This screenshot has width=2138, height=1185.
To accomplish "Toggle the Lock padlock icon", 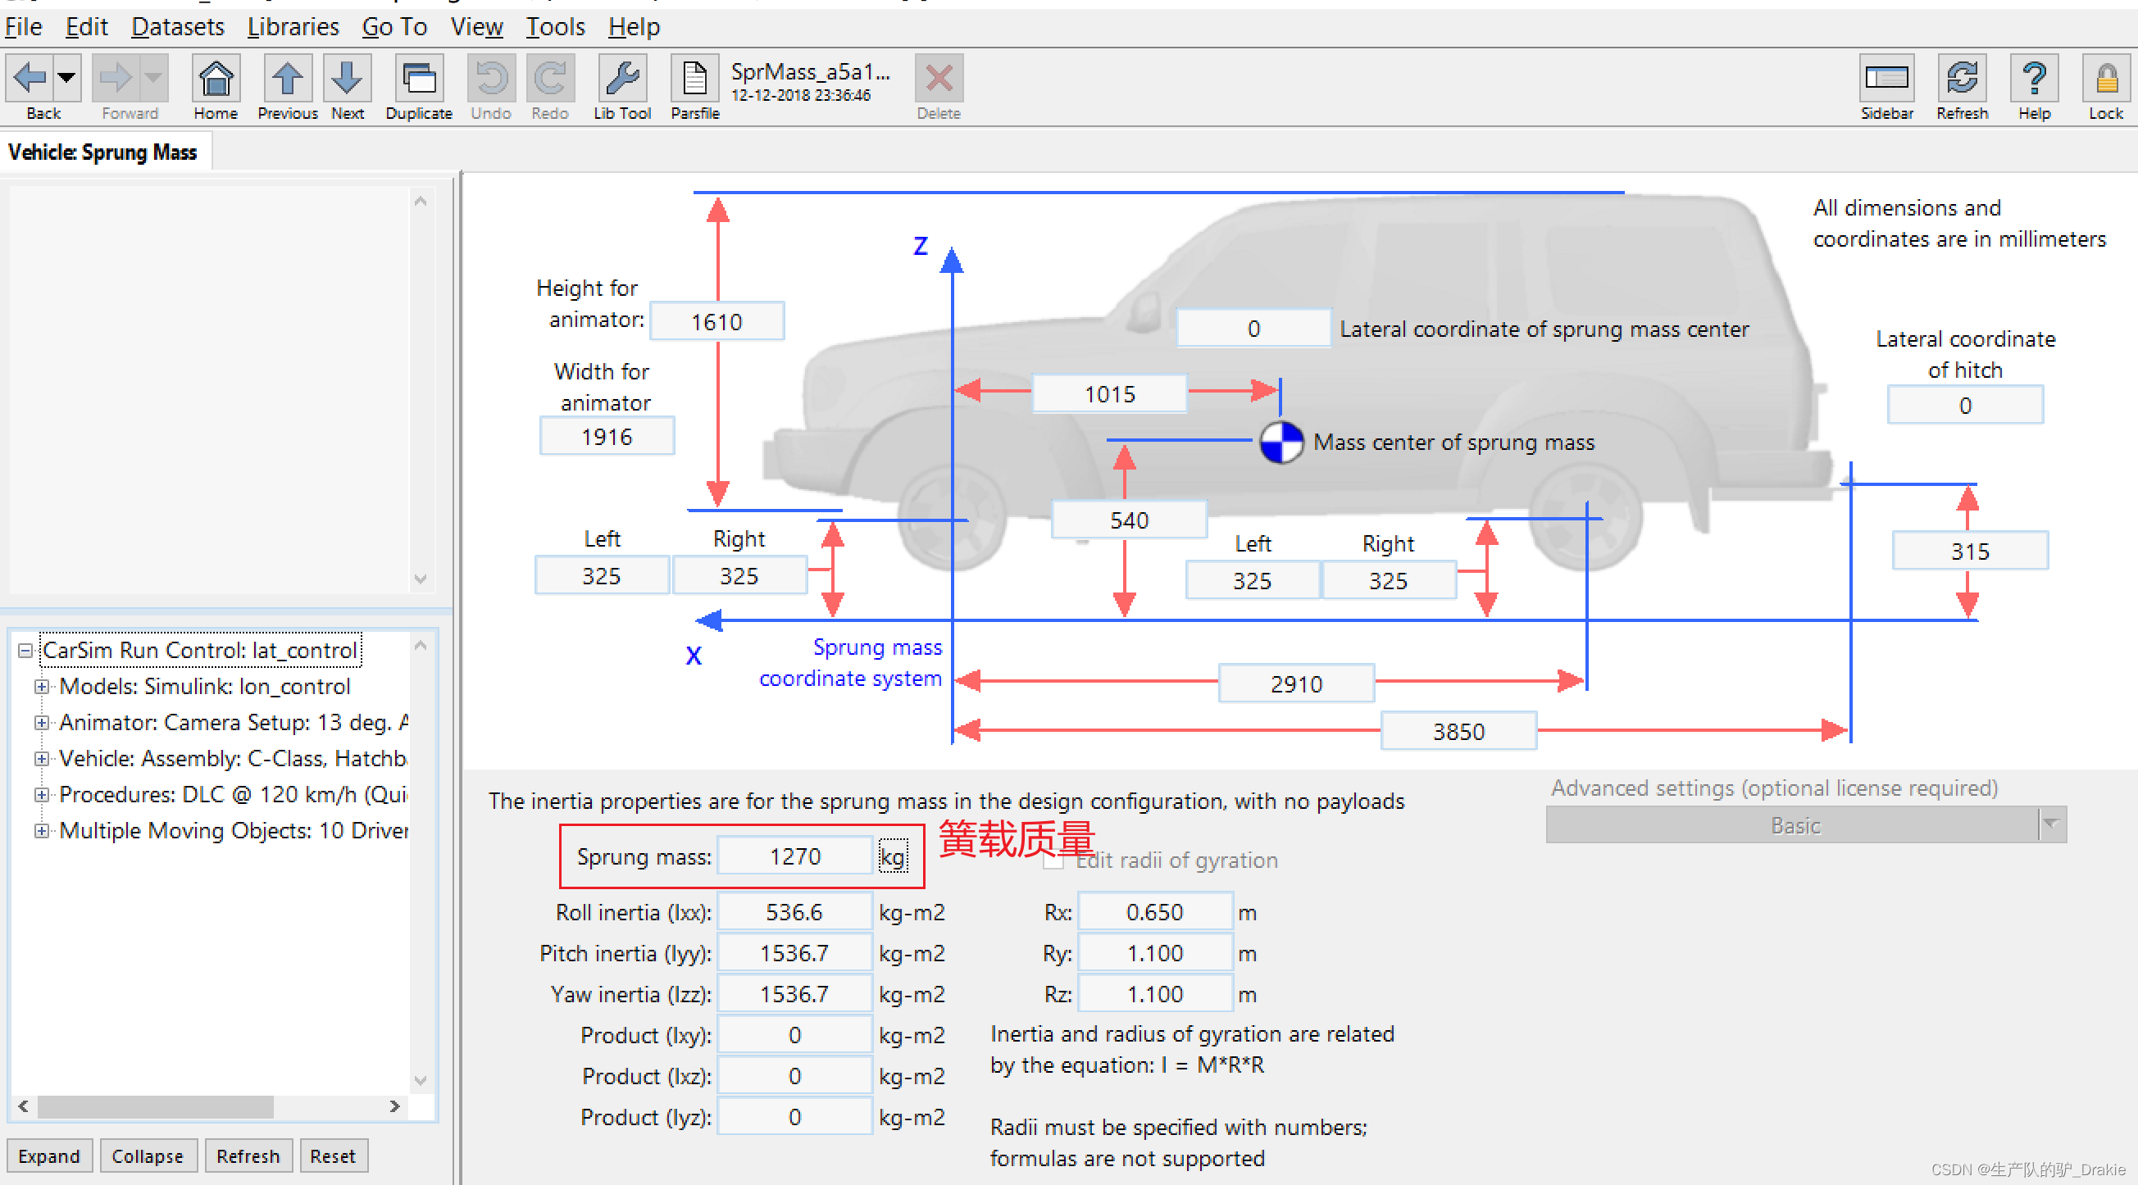I will pyautogui.click(x=2106, y=78).
